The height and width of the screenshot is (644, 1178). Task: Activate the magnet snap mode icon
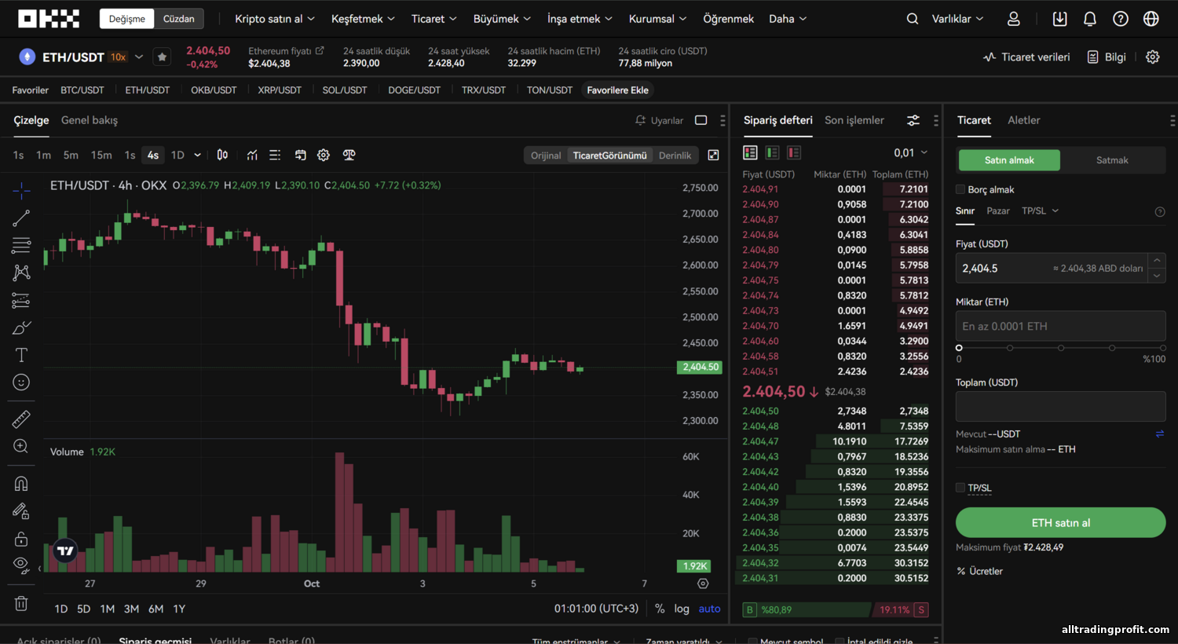pyautogui.click(x=21, y=484)
